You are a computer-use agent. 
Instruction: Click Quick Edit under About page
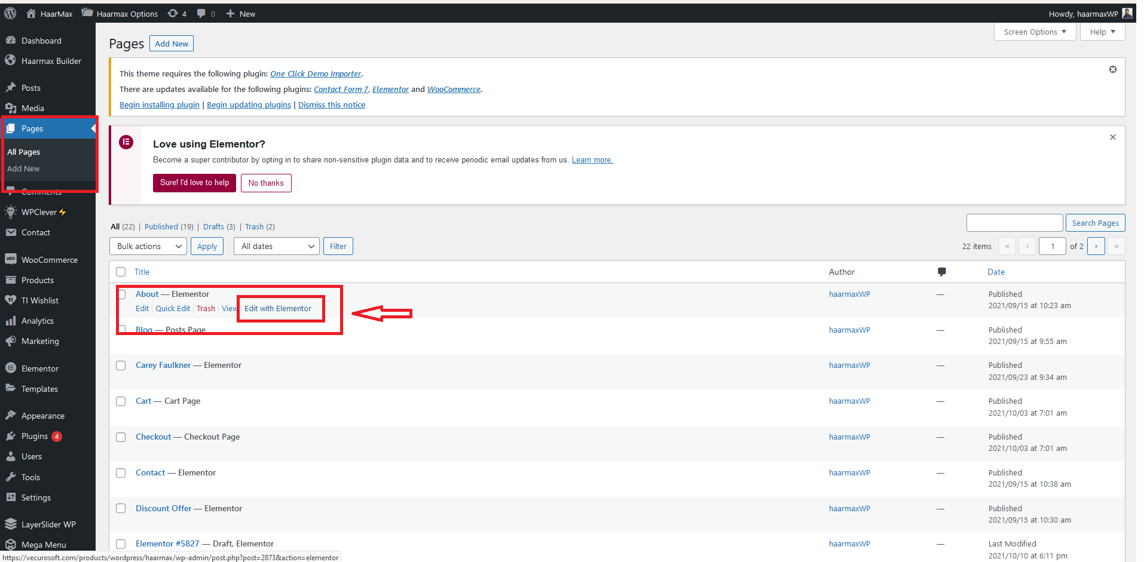(173, 308)
